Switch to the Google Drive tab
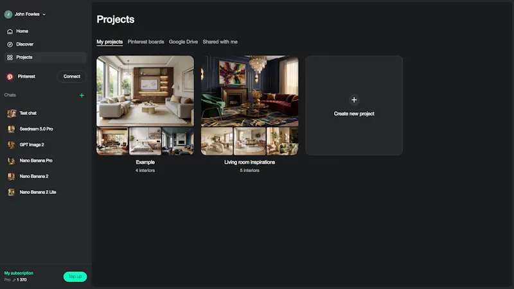 [183, 42]
